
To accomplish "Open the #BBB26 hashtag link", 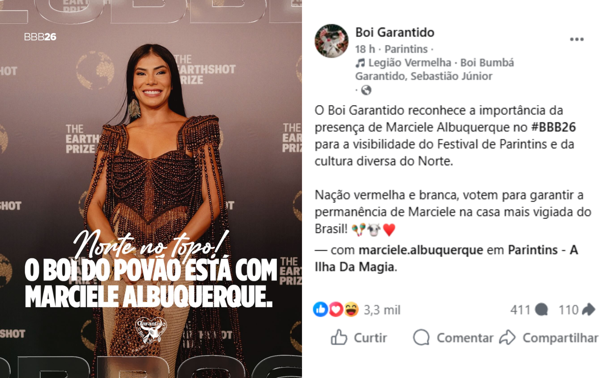I will [553, 127].
